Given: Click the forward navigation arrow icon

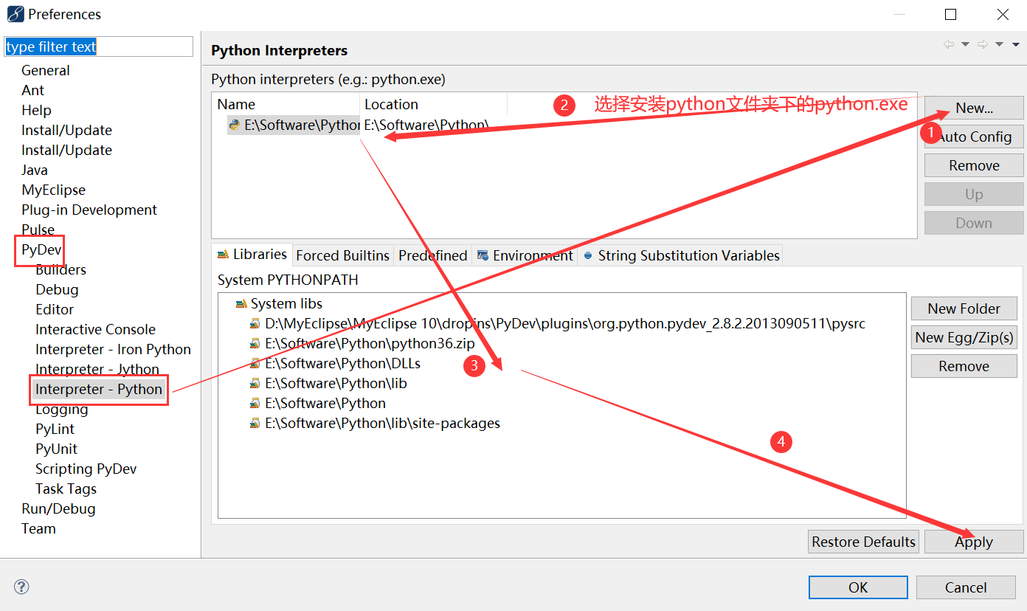Looking at the screenshot, I should click(x=983, y=44).
